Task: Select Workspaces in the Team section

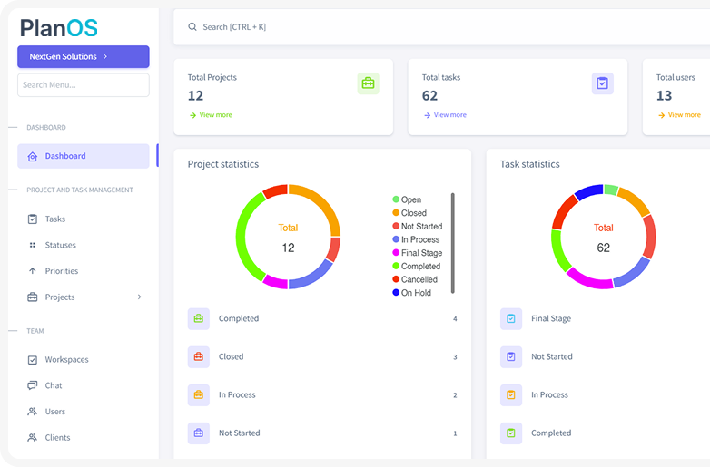Action: (66, 360)
